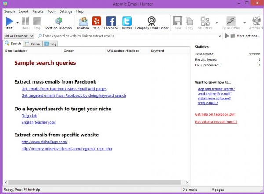Open the Settings menu
The width and height of the screenshot is (264, 194).
point(66,11)
